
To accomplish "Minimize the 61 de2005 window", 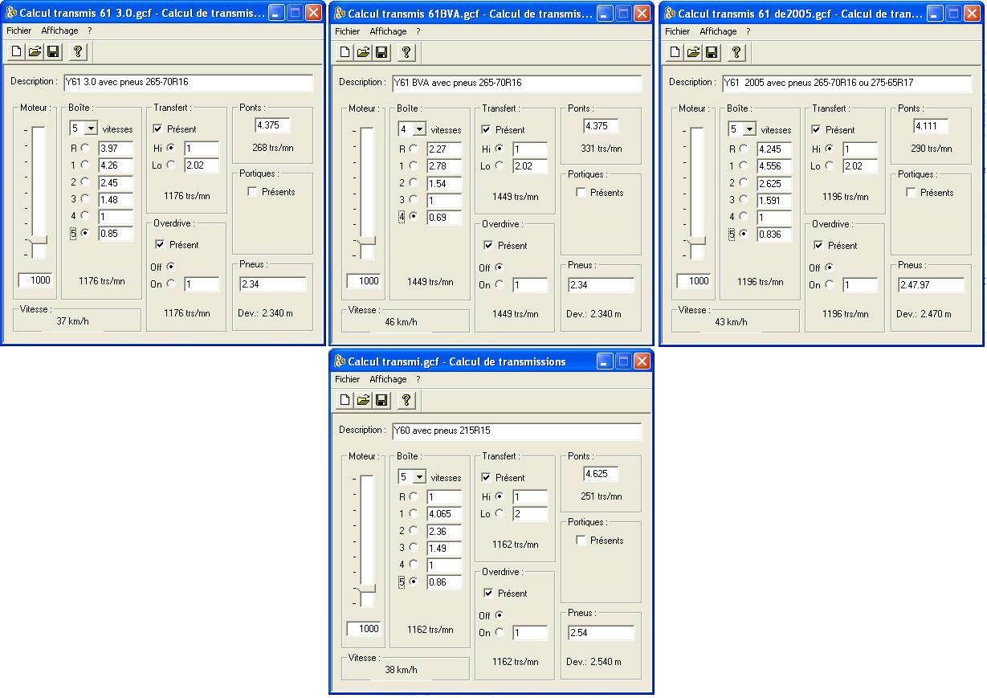I will point(935,13).
